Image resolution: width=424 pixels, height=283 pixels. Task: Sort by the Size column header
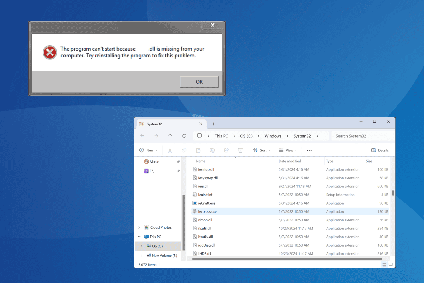pos(369,161)
